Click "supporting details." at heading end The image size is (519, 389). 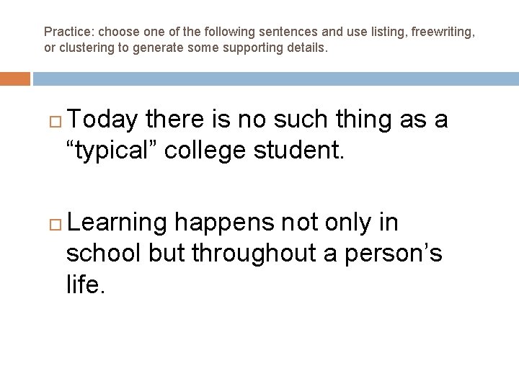(x=275, y=48)
